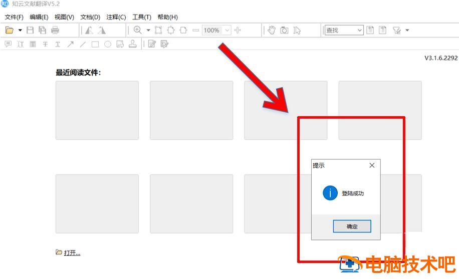Viewport: 459px width, 279px height.
Task: Select the text cursor select tool
Action: pos(297,30)
